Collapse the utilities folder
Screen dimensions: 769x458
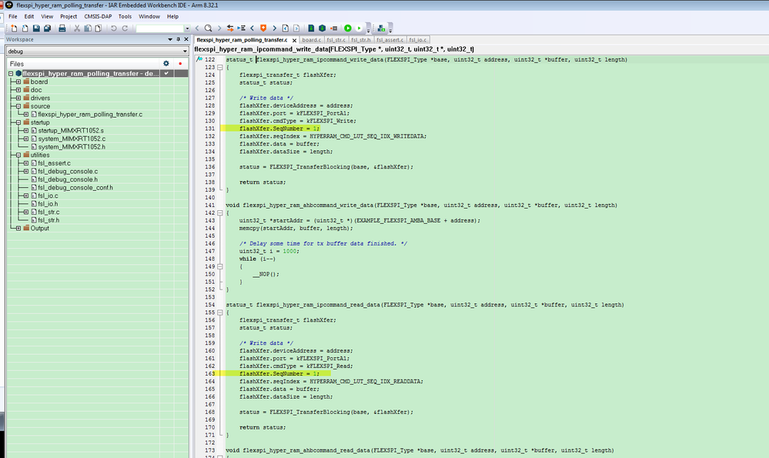pyautogui.click(x=18, y=155)
